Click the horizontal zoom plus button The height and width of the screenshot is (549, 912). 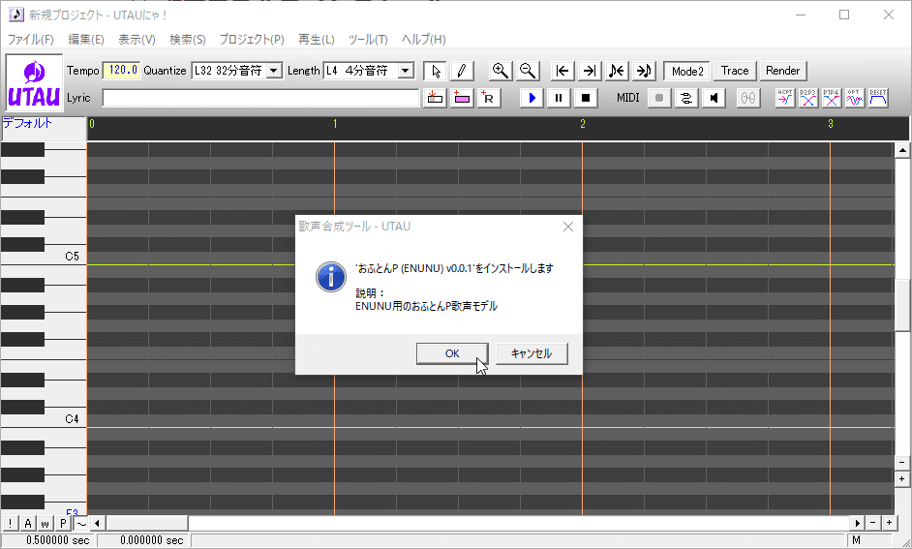[x=889, y=524]
